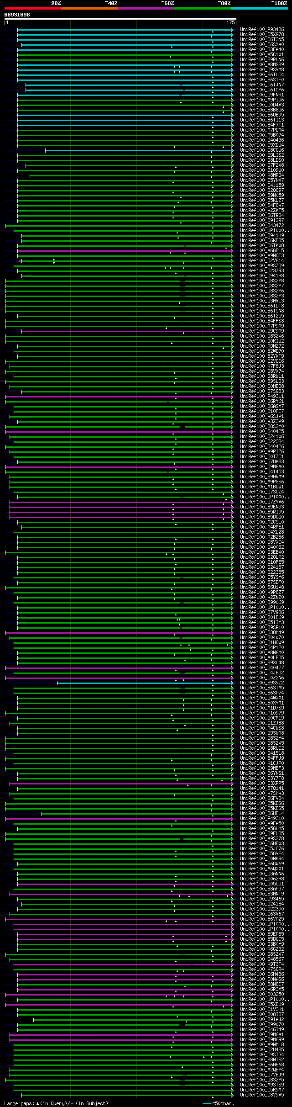The width and height of the screenshot is (292, 1107).
Task: Select the UniRef100_P49310 label
Action: click(262, 819)
